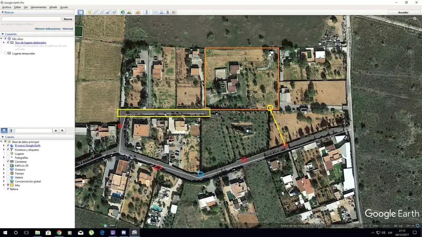422x237 pixels.
Task: Toggle the sidebar visibility toolbar button
Action: pos(80,12)
